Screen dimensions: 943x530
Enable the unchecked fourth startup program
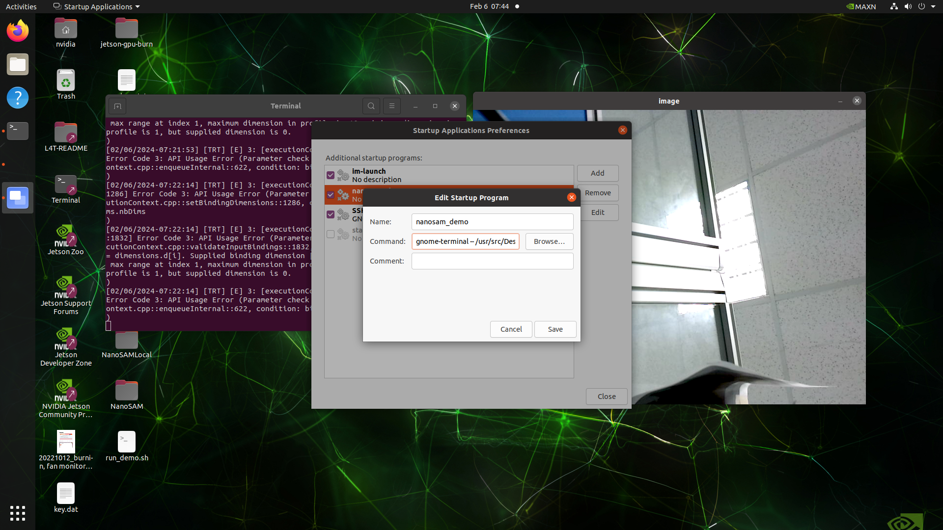coord(331,234)
